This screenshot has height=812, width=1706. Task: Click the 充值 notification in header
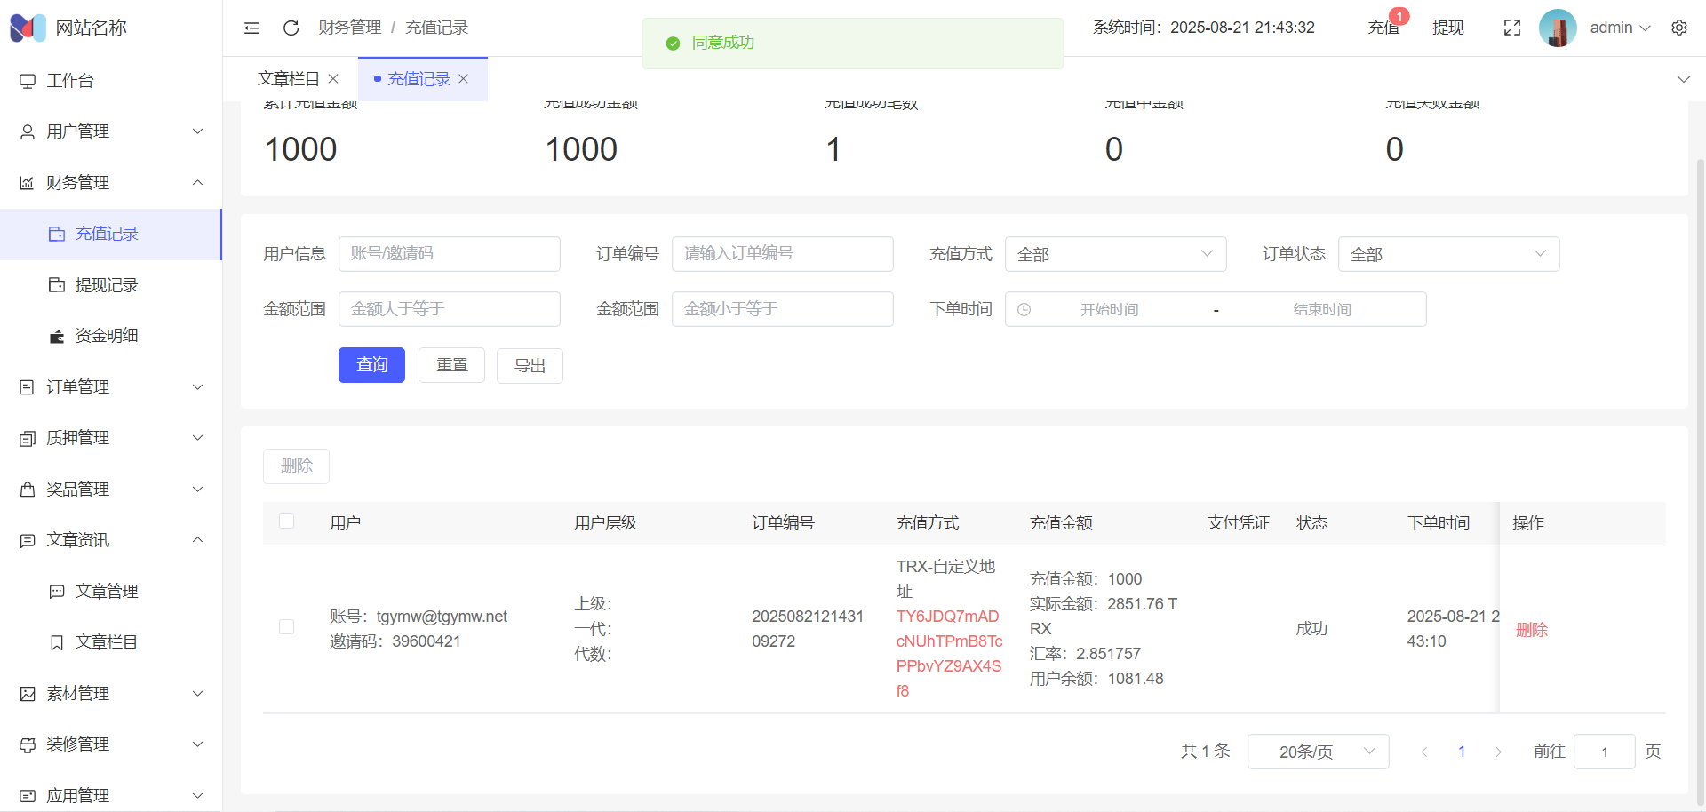click(x=1383, y=28)
